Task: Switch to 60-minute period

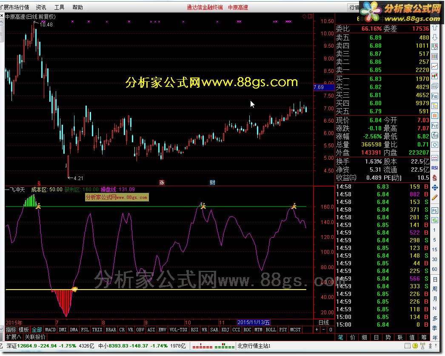Action: pyautogui.click(x=434, y=270)
